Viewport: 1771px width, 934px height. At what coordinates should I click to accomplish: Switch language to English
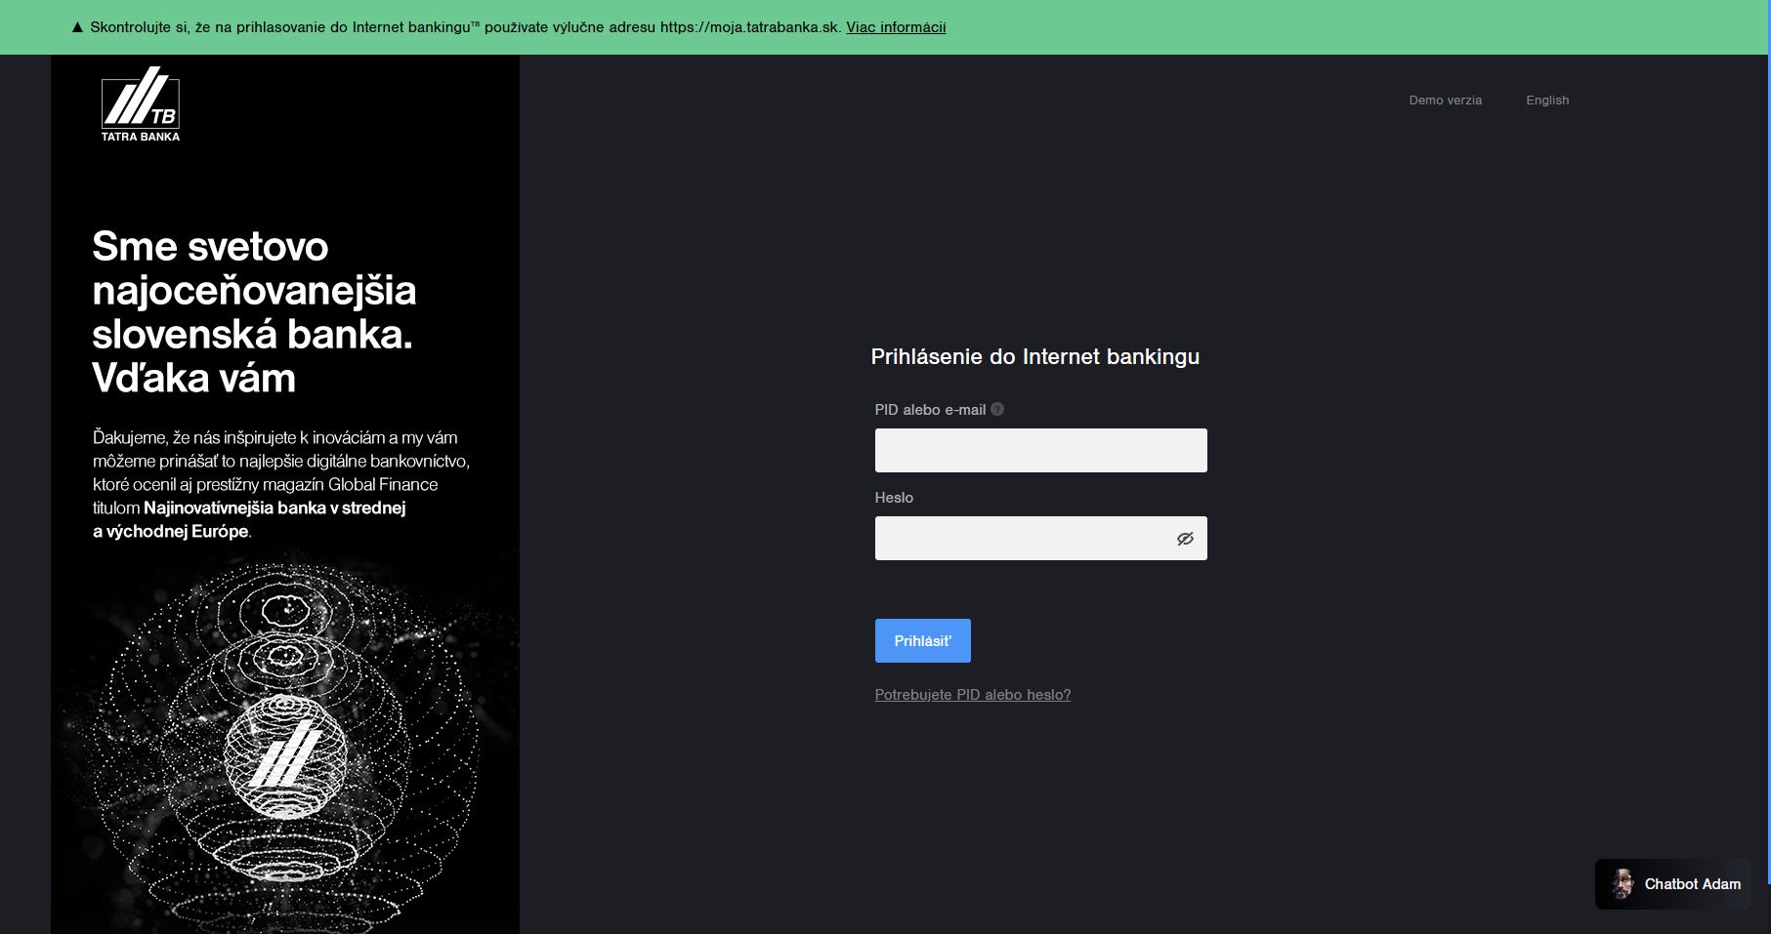click(1547, 101)
